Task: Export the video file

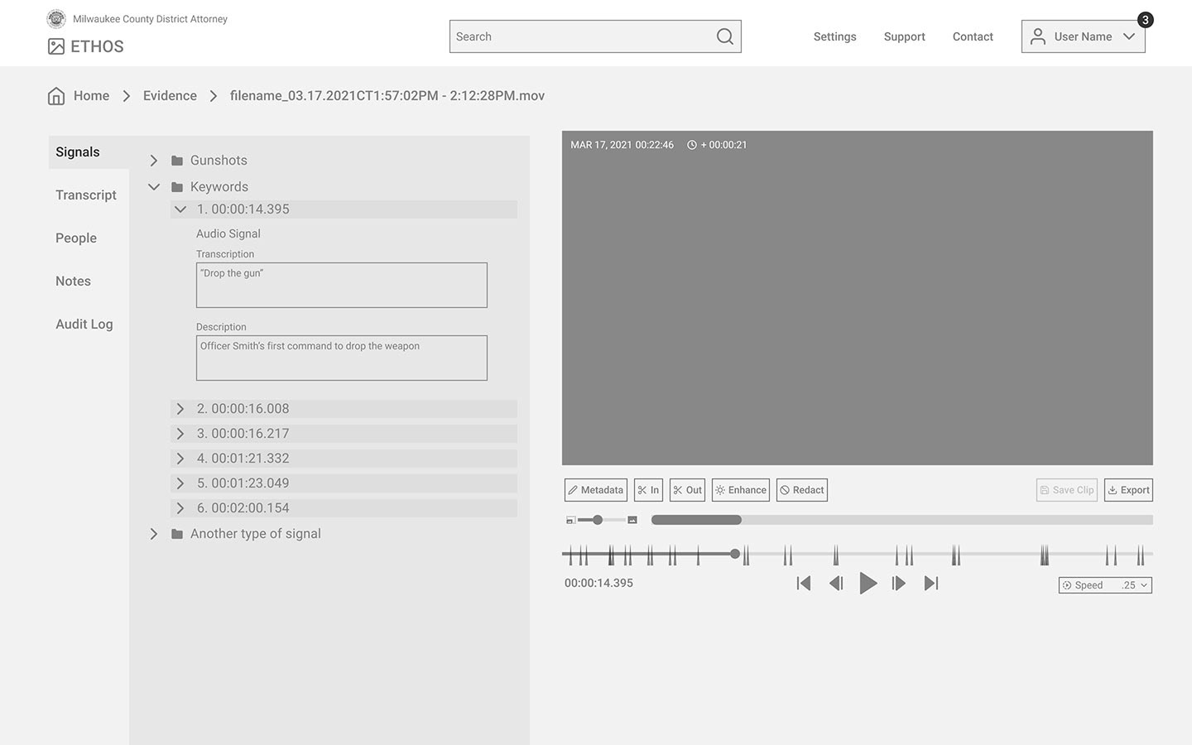Action: [x=1128, y=490]
